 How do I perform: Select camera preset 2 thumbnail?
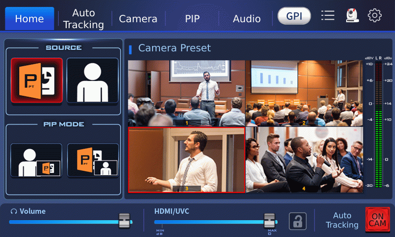coord(304,93)
